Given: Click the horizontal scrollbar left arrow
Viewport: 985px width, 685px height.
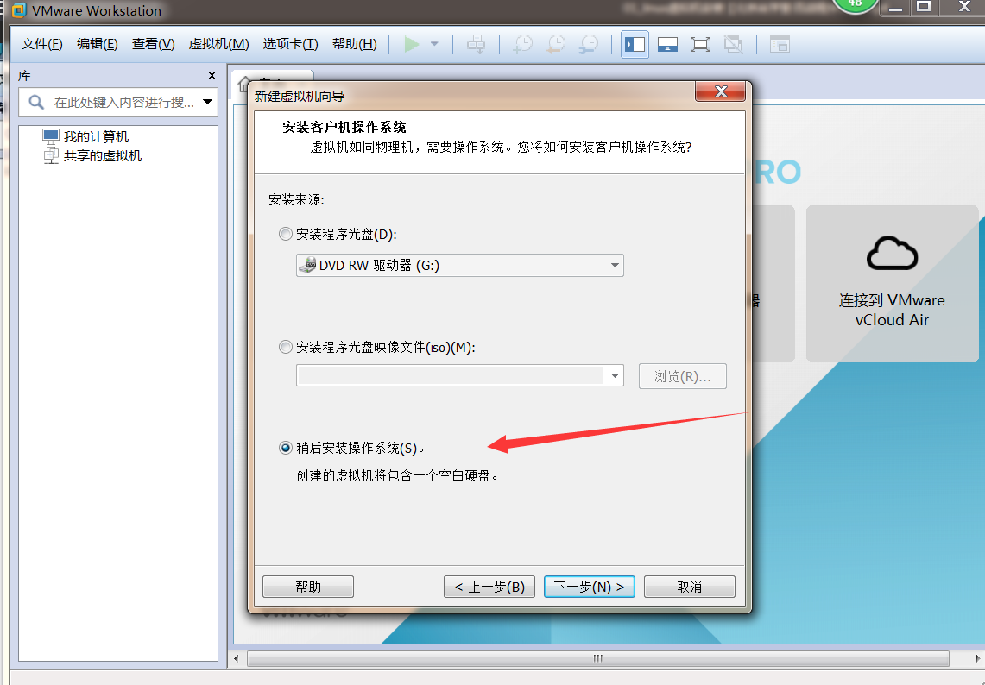Looking at the screenshot, I should point(237,658).
